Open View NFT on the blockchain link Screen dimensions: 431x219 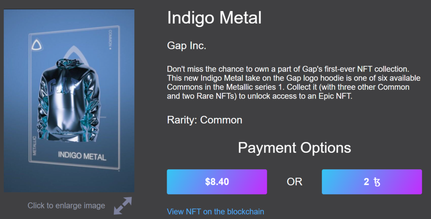click(215, 211)
